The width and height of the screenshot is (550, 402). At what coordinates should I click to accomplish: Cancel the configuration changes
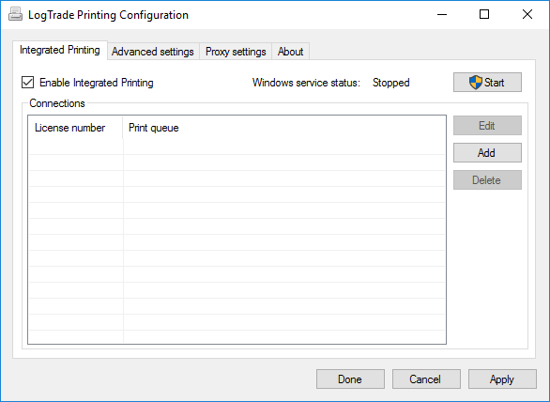pyautogui.click(x=426, y=379)
